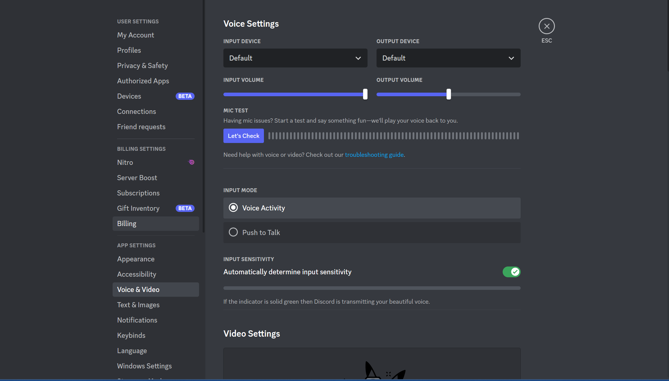Open the Devices BETA settings icon
Viewport: 669px width, 381px height.
pos(186,96)
